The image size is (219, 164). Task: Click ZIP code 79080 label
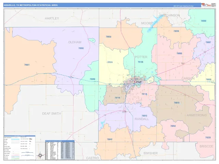click(204, 21)
